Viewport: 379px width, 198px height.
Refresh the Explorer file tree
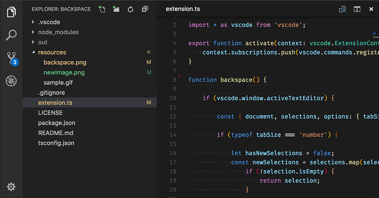[x=130, y=9]
